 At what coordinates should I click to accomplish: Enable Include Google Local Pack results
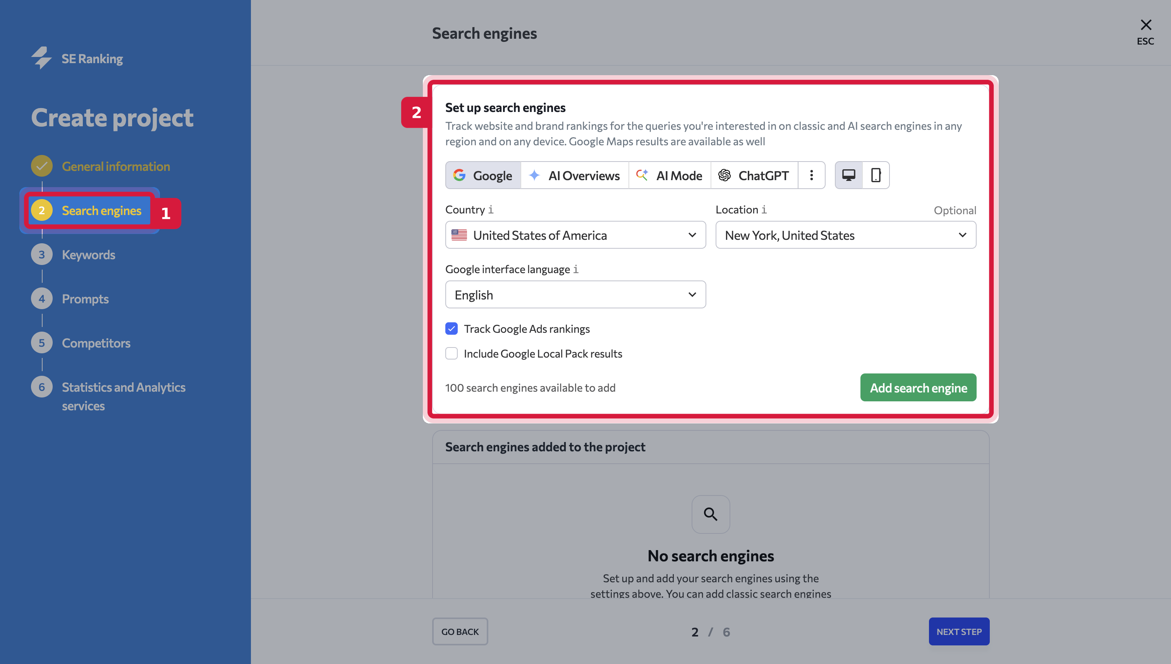click(x=451, y=353)
